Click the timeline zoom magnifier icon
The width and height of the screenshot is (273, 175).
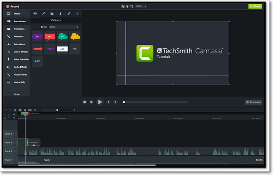[35, 110]
